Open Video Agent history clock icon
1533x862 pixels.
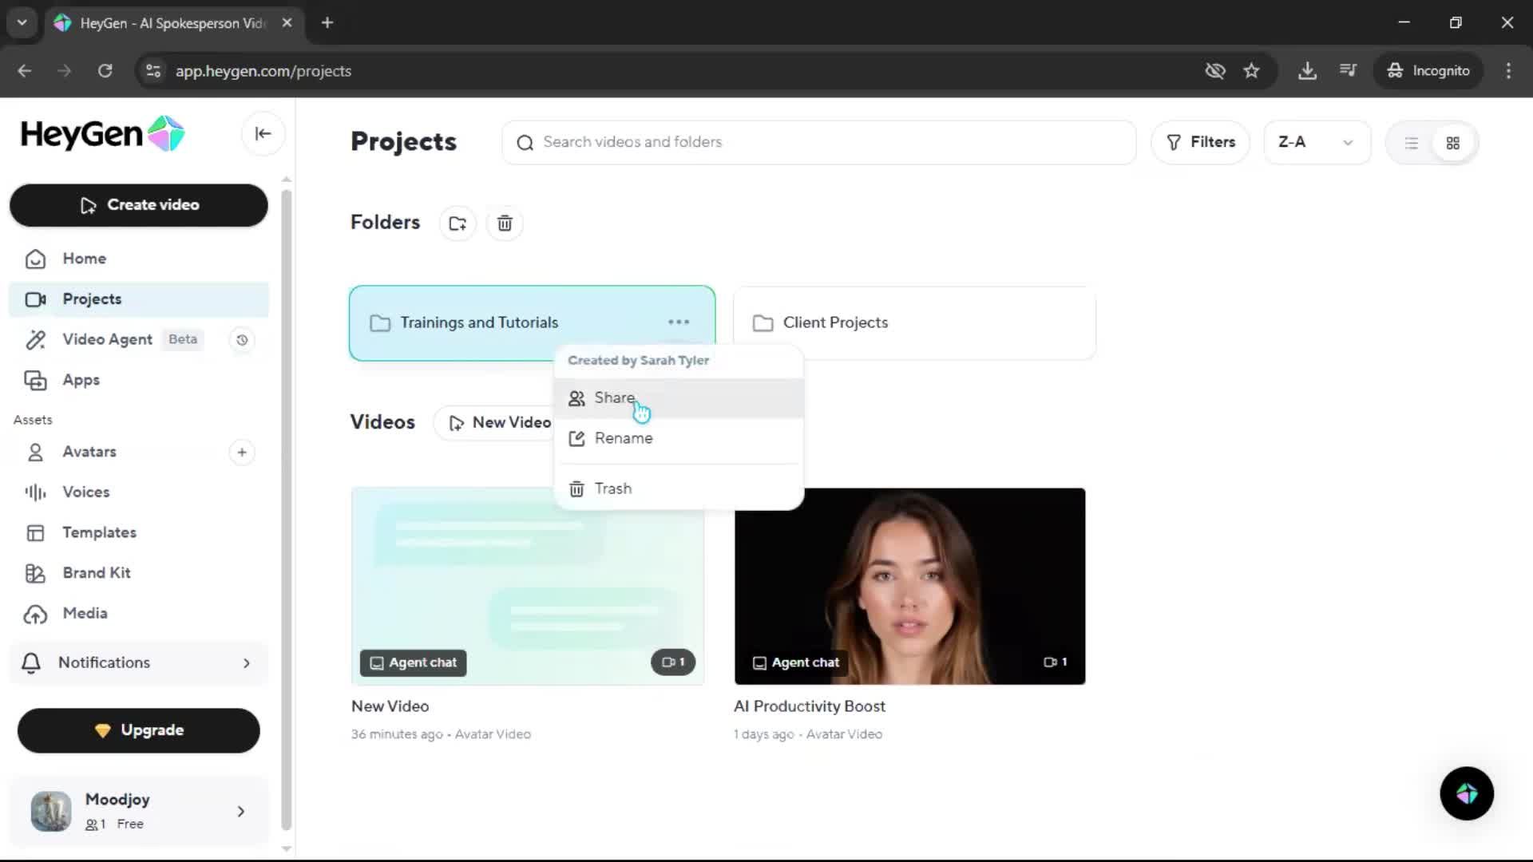click(x=242, y=340)
